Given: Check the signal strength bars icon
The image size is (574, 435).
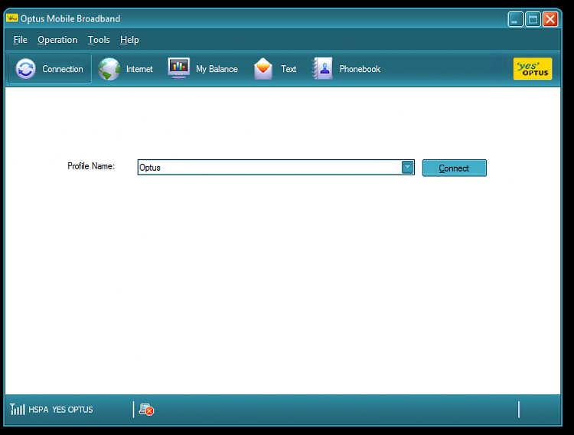Looking at the screenshot, I should pos(17,409).
